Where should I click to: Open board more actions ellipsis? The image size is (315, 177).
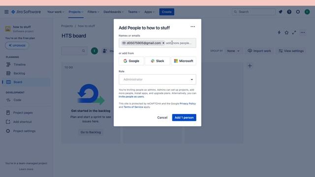coord(303,32)
